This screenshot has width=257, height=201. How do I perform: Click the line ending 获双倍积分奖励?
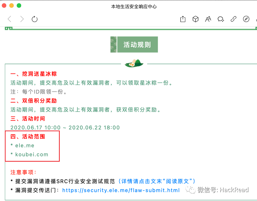[x=86, y=110]
